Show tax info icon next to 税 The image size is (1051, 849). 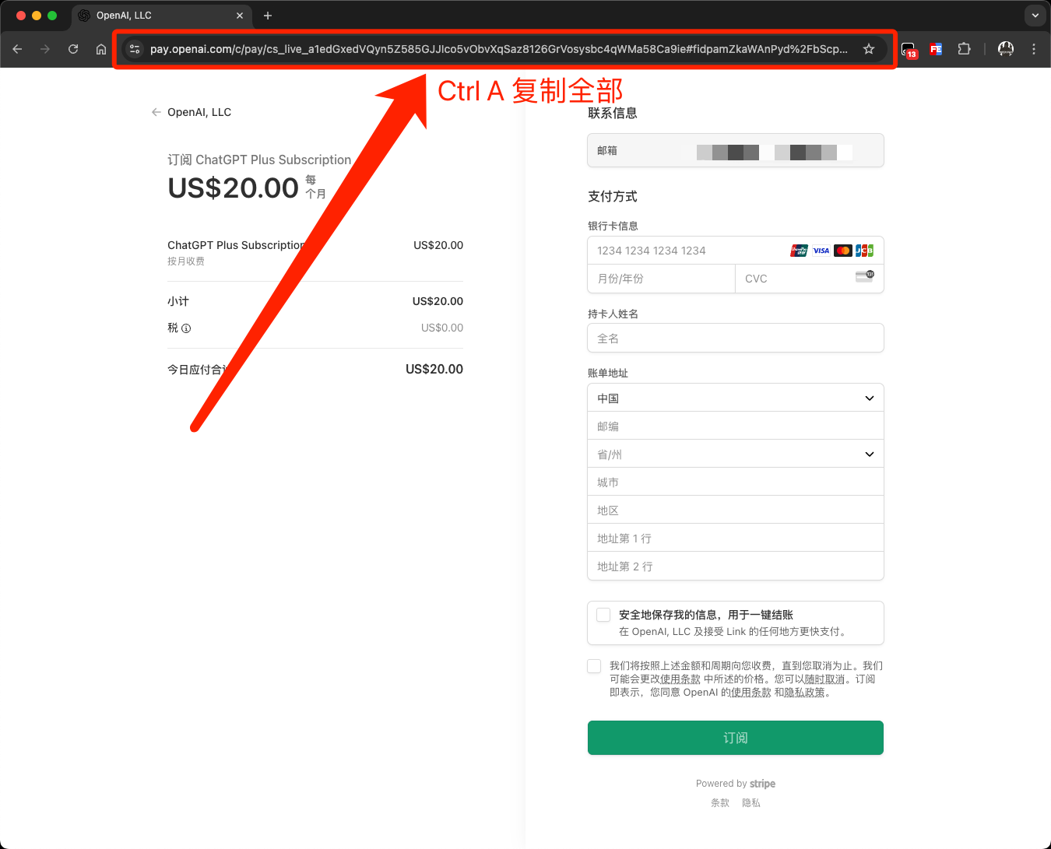(186, 328)
